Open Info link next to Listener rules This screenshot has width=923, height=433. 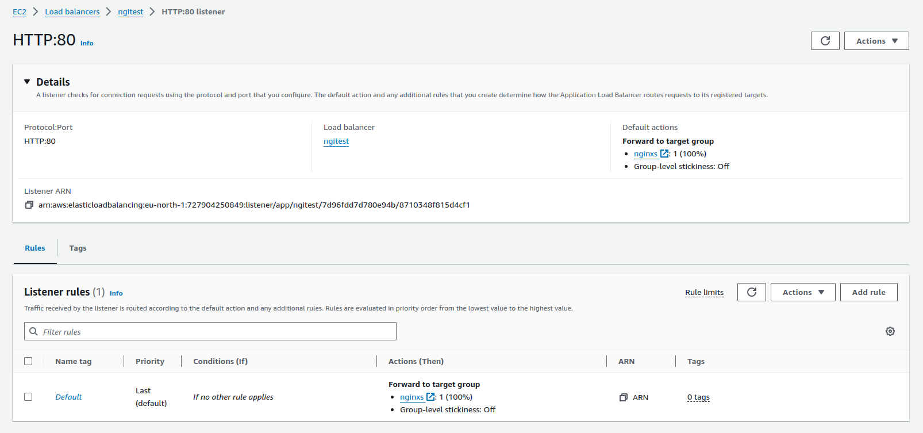click(x=116, y=293)
